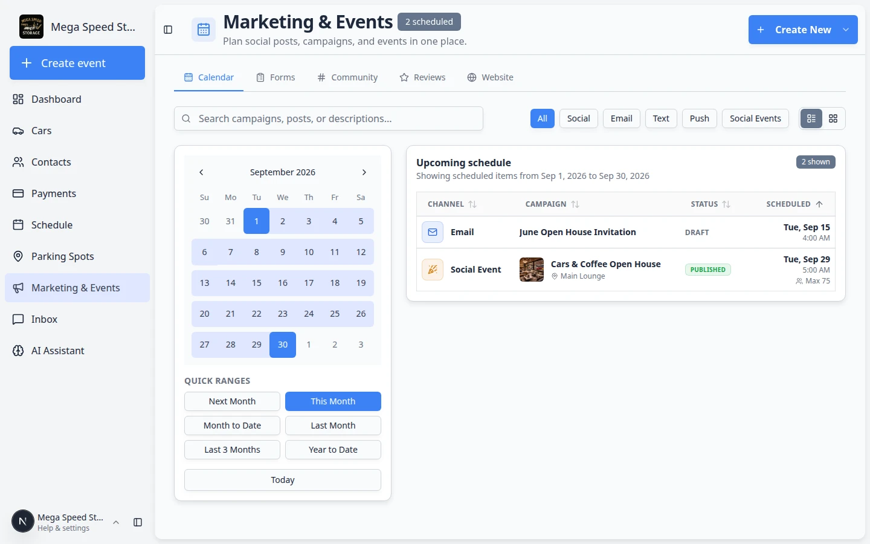Click the calendar icon beside Marketing & Events title
Screen dimensions: 870x544
coord(204,30)
